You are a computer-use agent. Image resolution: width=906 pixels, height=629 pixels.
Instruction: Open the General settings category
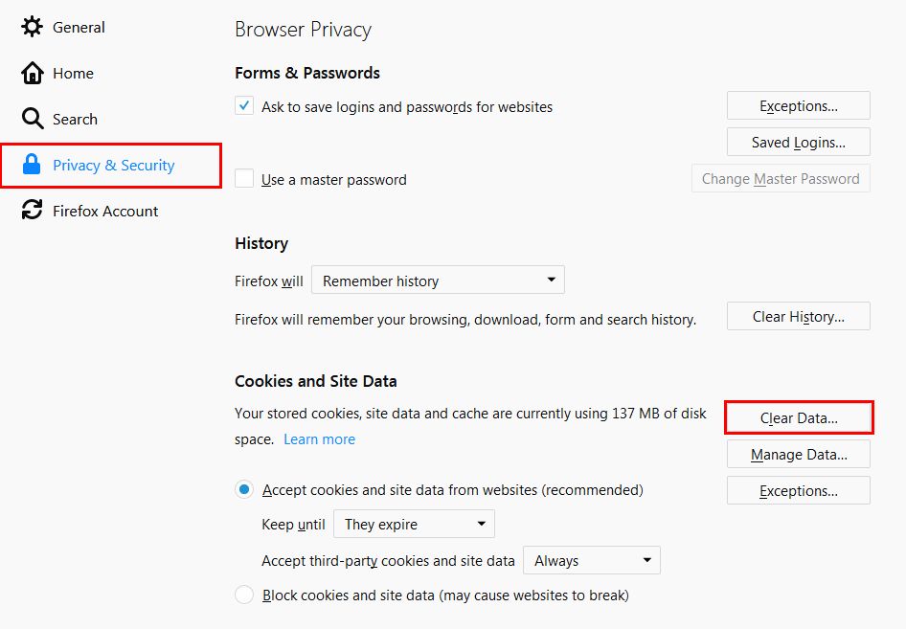point(79,27)
